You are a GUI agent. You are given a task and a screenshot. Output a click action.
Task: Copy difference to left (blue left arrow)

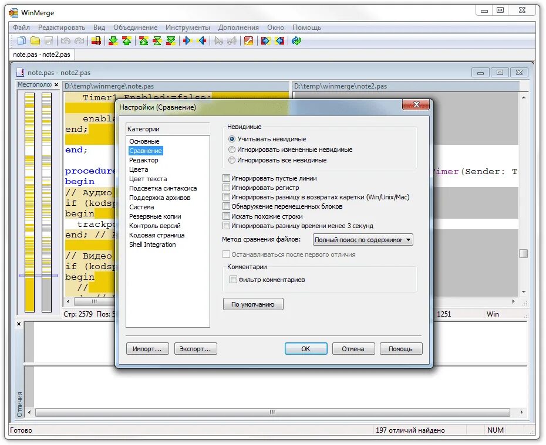(x=201, y=41)
